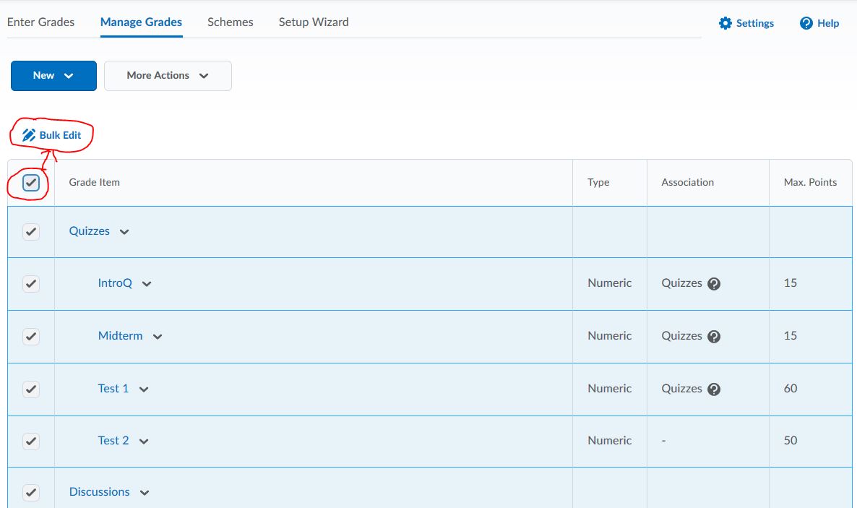
Task: Open the IntroQ item dropdown arrow
Action: (x=146, y=284)
